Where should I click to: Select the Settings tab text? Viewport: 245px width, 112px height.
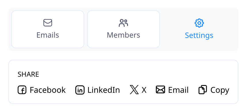pyautogui.click(x=199, y=36)
